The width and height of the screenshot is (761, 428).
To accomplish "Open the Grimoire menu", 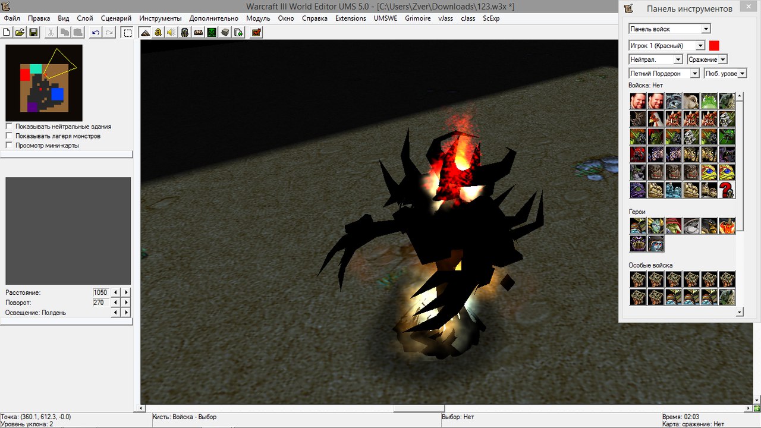I will (x=418, y=18).
